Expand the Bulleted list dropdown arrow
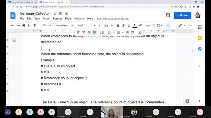 pos(123,33)
